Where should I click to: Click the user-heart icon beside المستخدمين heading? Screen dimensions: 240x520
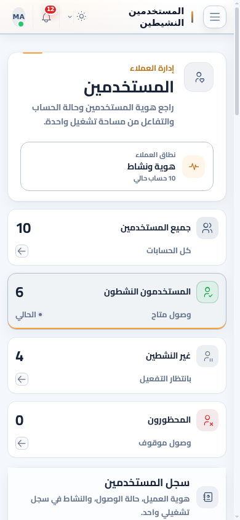(x=199, y=77)
